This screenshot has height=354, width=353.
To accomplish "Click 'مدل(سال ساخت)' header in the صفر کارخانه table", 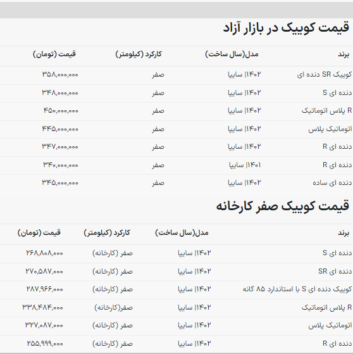I will coord(182,233).
